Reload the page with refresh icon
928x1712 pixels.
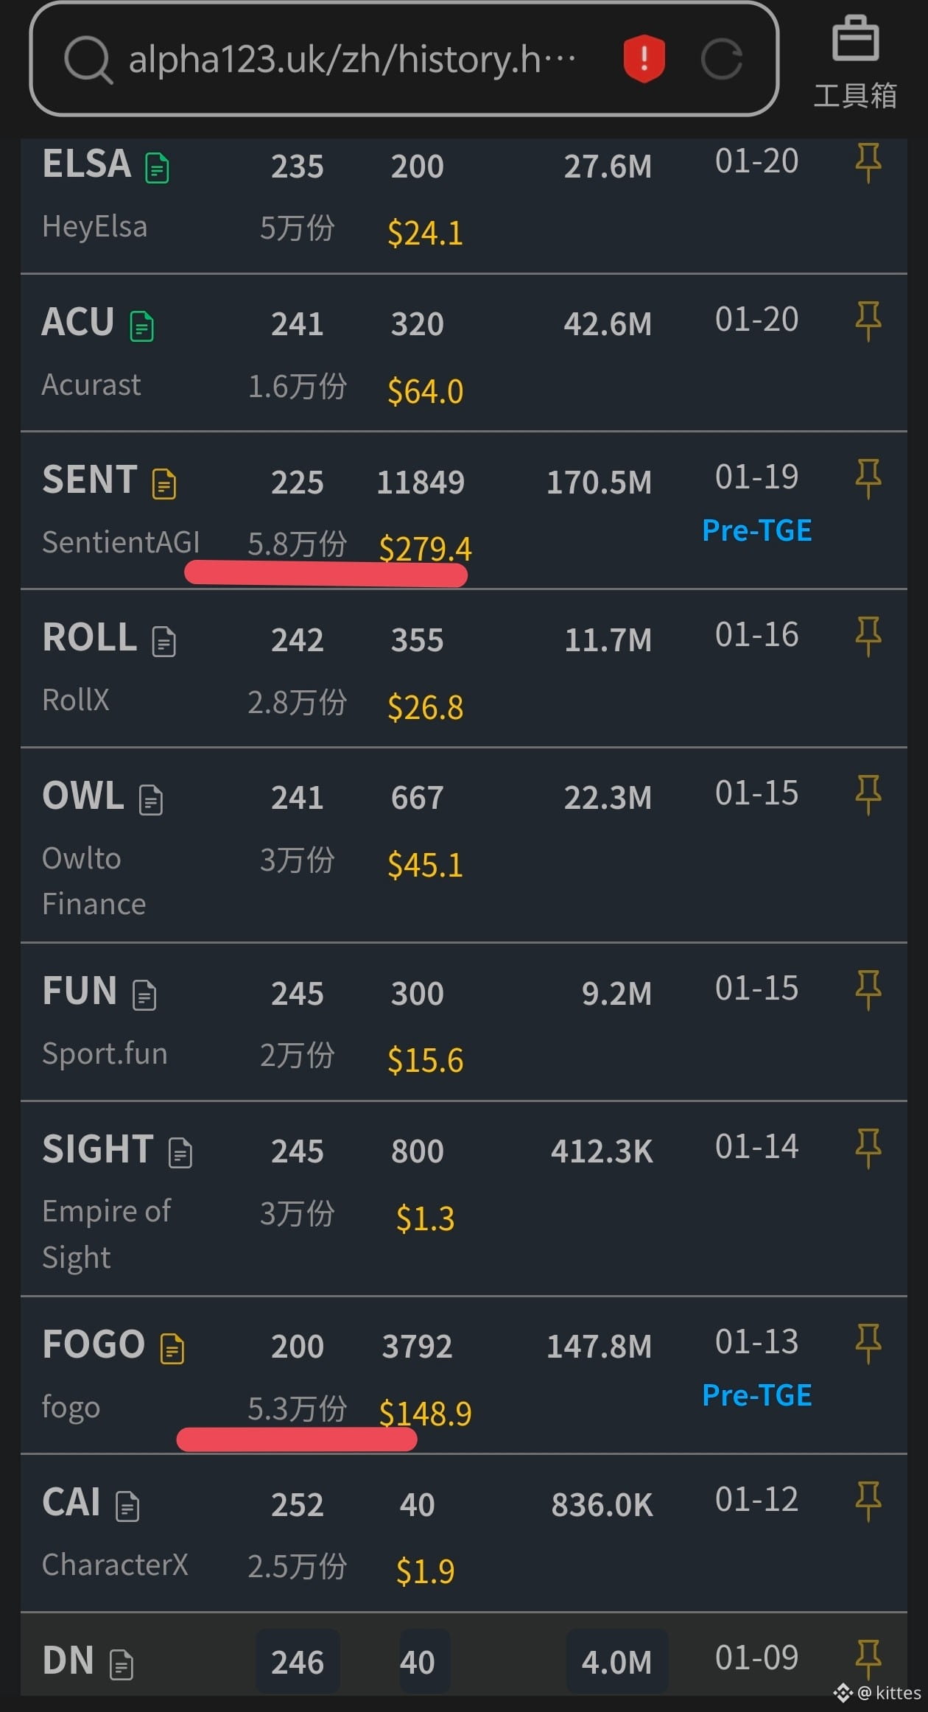pos(722,59)
